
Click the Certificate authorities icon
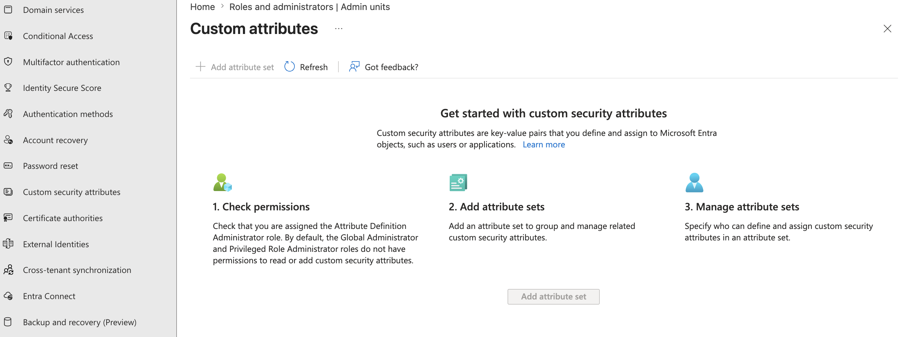[8, 218]
